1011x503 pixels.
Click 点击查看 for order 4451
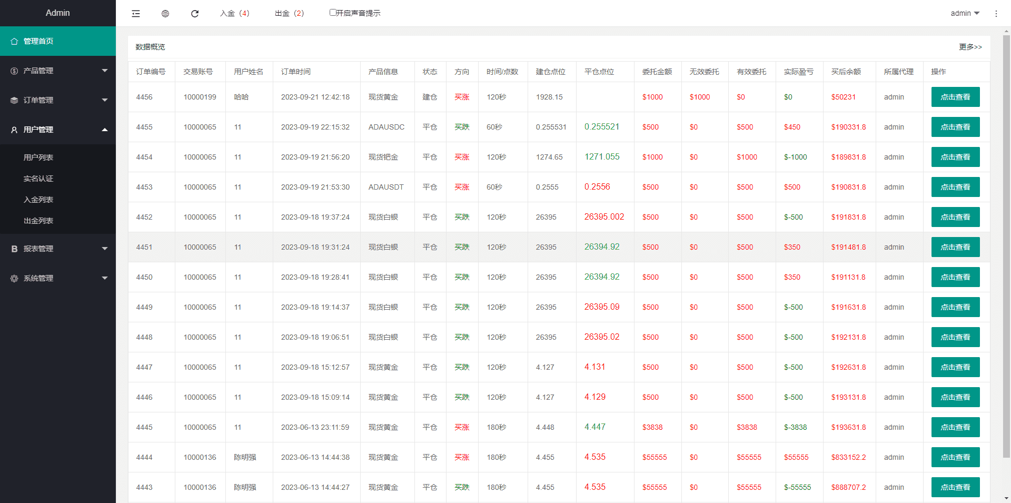click(955, 247)
